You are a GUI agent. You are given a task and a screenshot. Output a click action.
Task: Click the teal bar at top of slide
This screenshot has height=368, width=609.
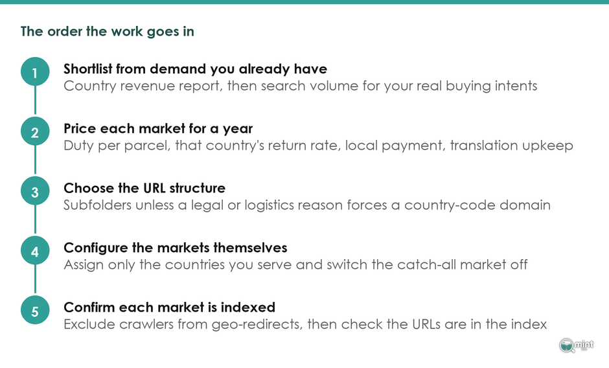304,2
